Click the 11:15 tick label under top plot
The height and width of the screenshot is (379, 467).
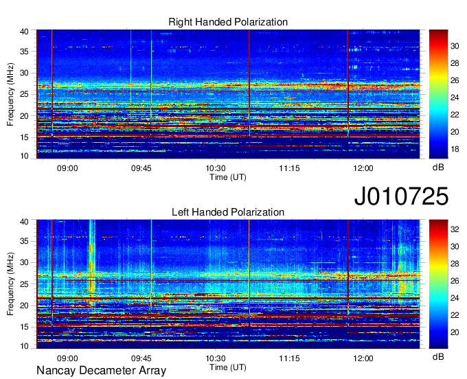coord(289,168)
